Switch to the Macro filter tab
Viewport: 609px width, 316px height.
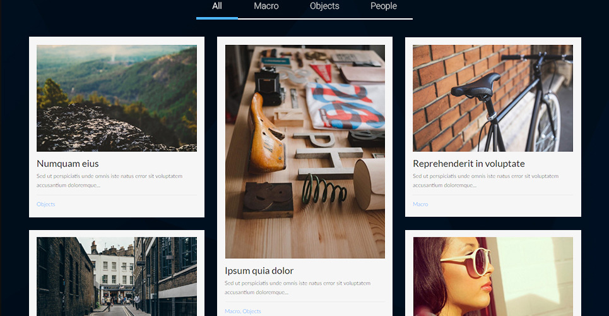coord(266,6)
